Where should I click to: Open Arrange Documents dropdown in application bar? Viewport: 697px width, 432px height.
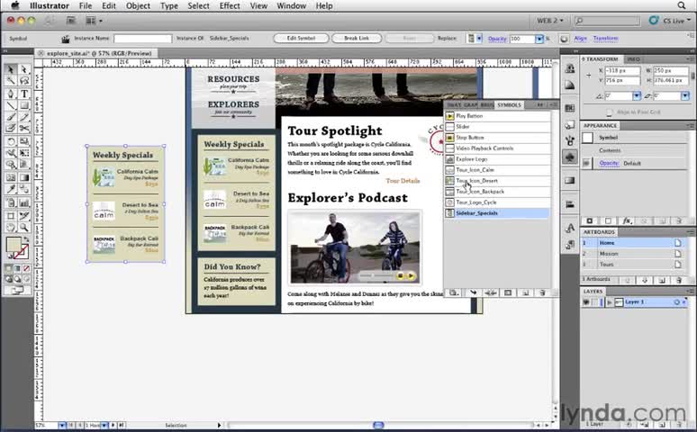[94, 21]
